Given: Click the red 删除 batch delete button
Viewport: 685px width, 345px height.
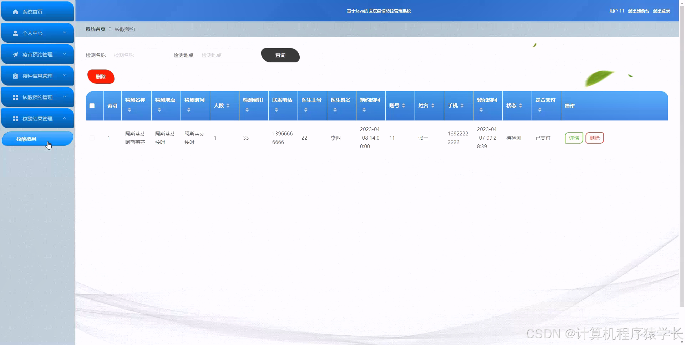Looking at the screenshot, I should 101,77.
